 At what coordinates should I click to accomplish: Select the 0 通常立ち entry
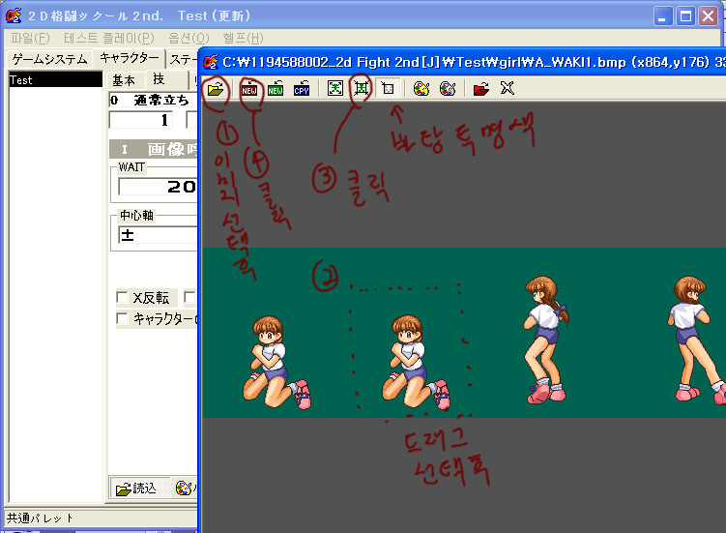click(154, 100)
